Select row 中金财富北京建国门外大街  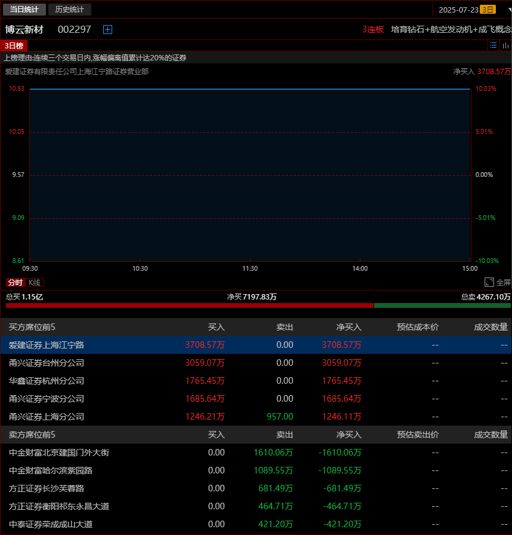256,453
